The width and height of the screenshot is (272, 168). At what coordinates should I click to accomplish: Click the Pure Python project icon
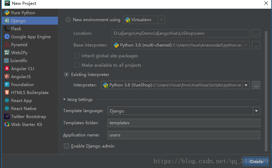point(7,12)
